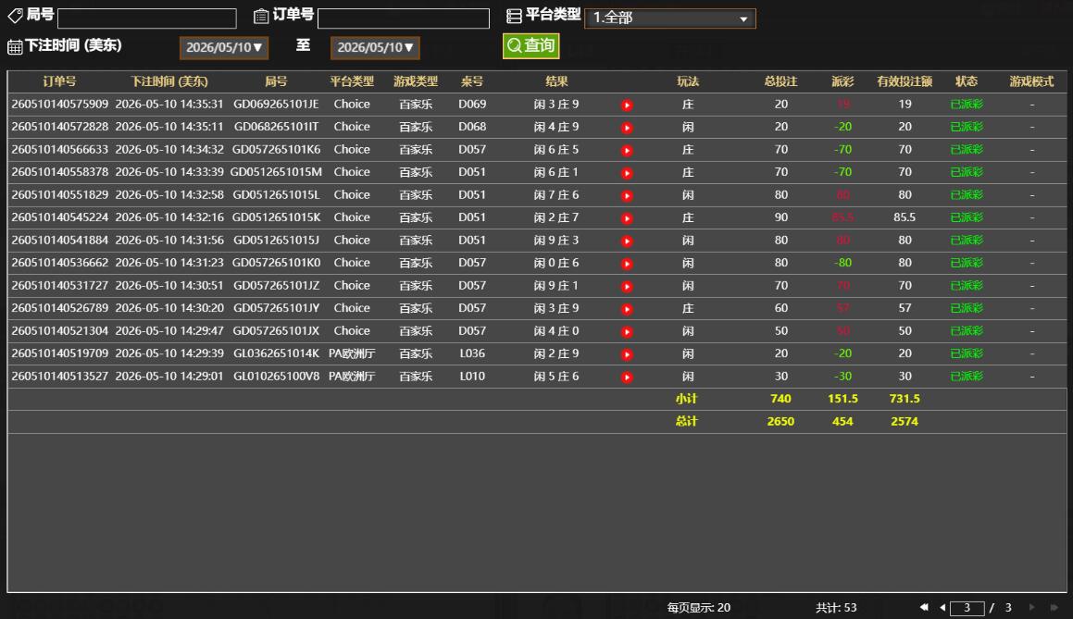Click result 闲 4 庄 0
This screenshot has height=619, width=1073.
pyautogui.click(x=556, y=331)
